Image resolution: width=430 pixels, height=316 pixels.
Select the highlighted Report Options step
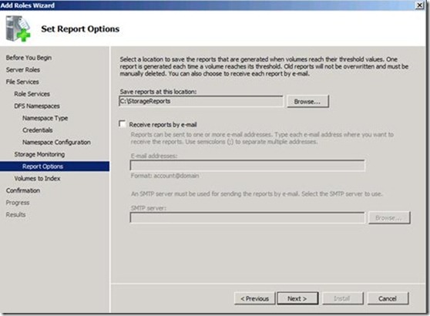click(55, 166)
